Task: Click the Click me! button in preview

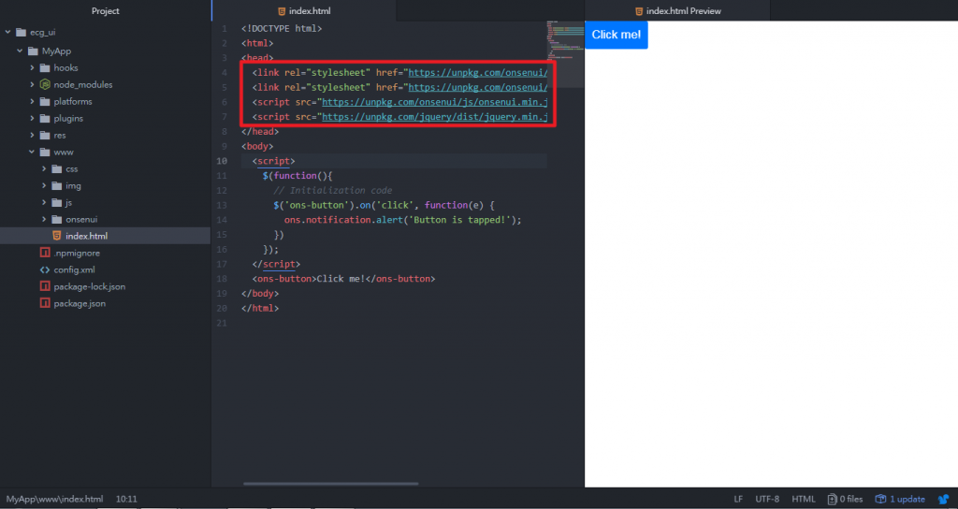Action: point(616,35)
